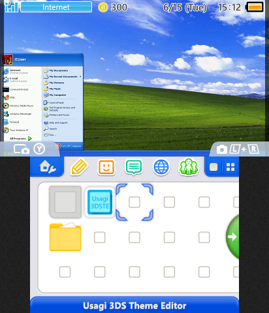Select the empty grey game card slot

pyautogui.click(x=65, y=202)
